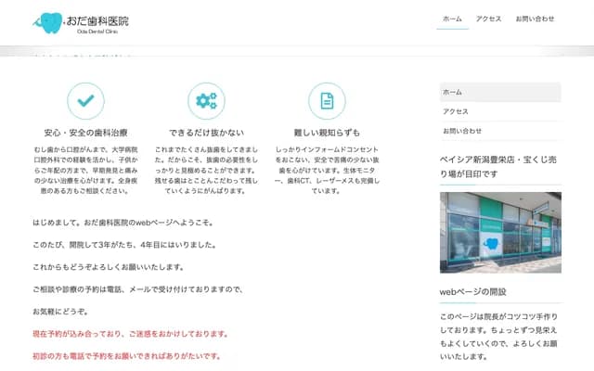Image resolution: width=594 pixels, height=371 pixels.
Task: Click red notice 現在予約が込み合っており
Action: click(x=131, y=334)
